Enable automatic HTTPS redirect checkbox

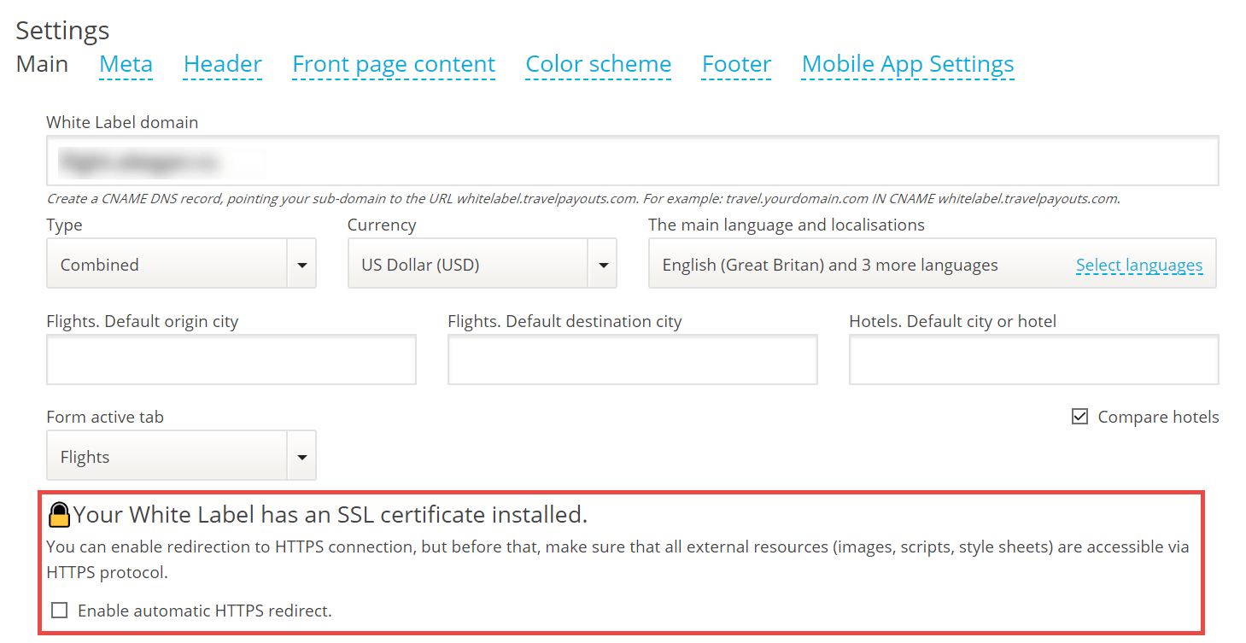point(60,611)
